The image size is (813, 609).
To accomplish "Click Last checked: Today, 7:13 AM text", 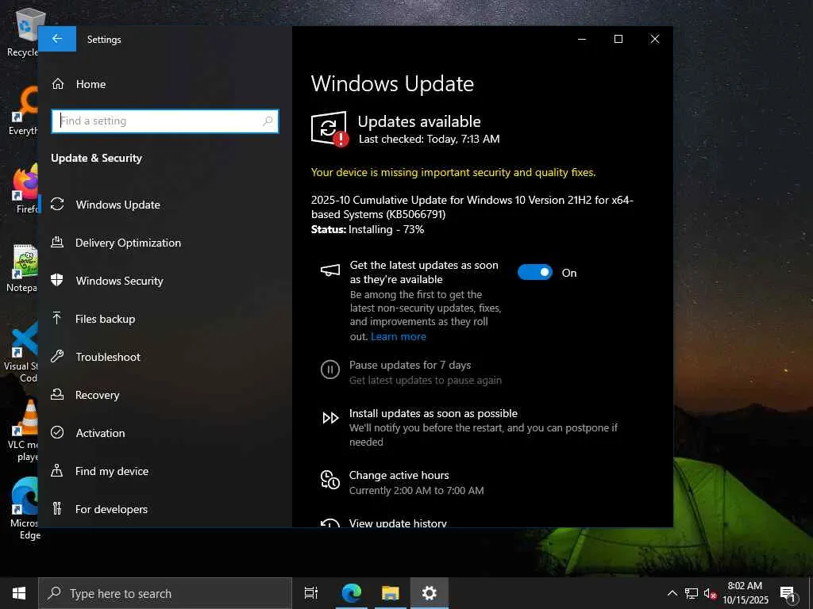I will [430, 139].
